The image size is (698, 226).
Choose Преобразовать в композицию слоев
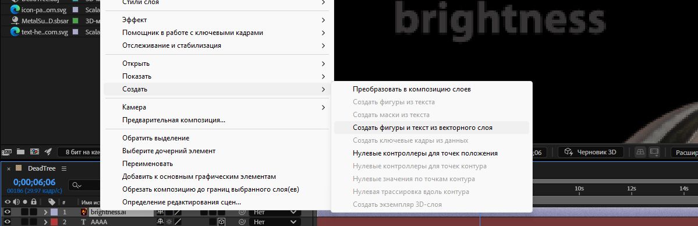coord(431,89)
